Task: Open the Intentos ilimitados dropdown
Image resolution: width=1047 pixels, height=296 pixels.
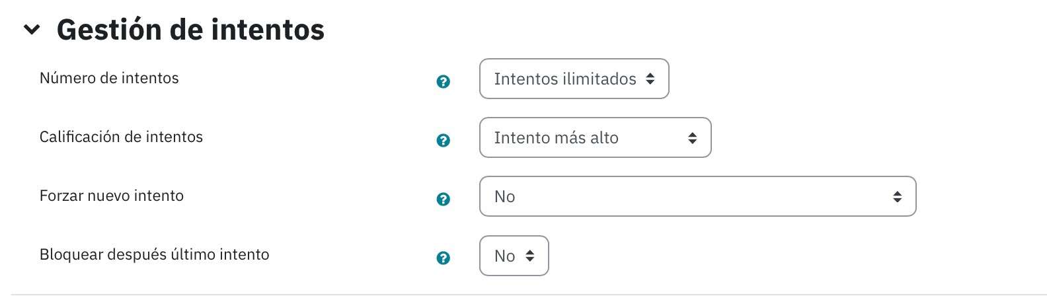Action: (574, 79)
